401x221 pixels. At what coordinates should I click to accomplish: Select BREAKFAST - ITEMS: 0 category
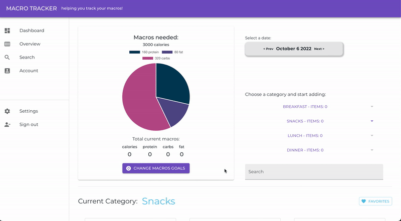point(305,107)
